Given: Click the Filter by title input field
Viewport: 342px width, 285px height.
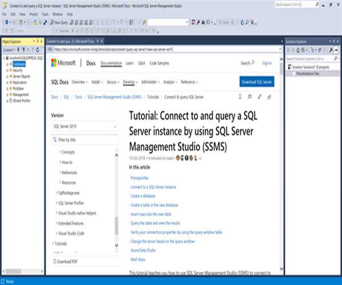Looking at the screenshot, I should [84, 140].
